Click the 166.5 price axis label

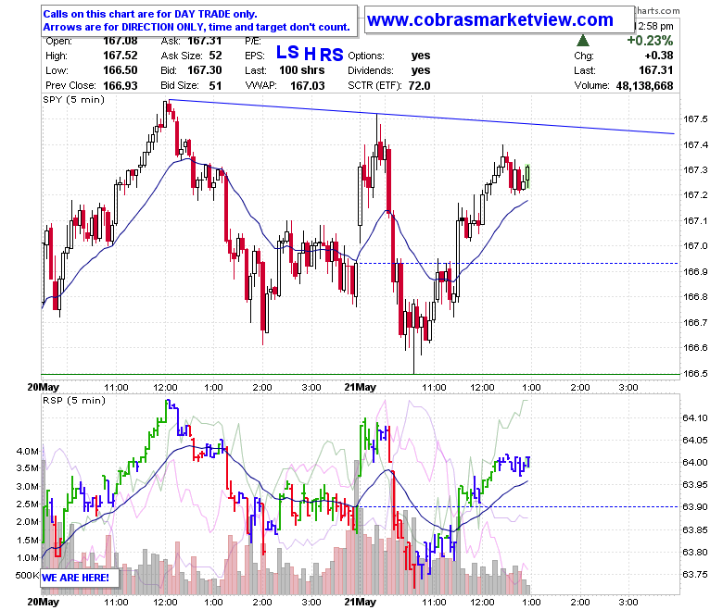tap(695, 373)
